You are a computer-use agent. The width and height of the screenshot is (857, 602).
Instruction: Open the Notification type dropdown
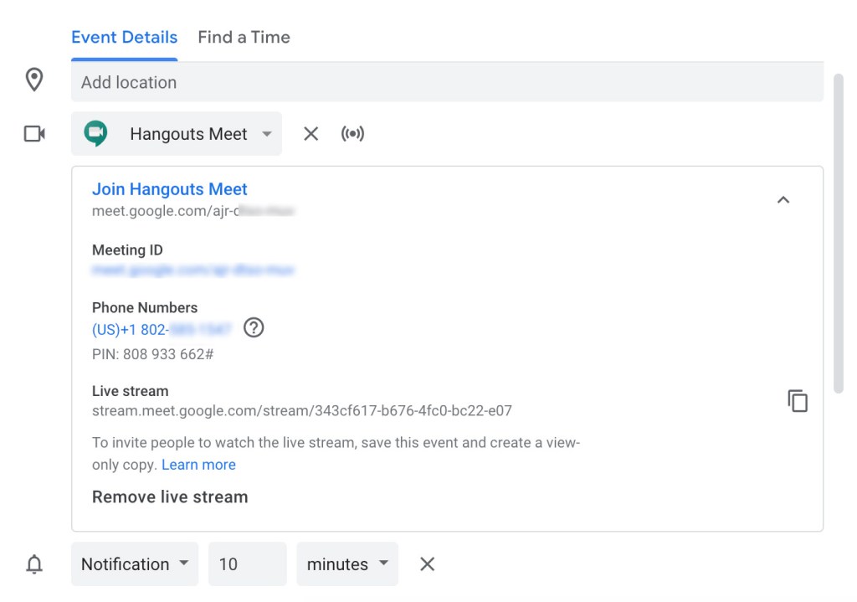(x=135, y=564)
